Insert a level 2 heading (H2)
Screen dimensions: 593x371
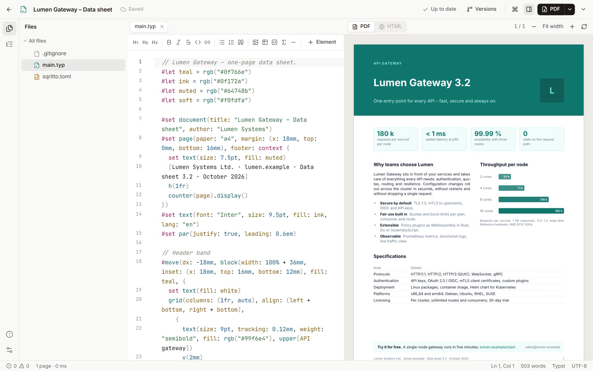point(145,42)
